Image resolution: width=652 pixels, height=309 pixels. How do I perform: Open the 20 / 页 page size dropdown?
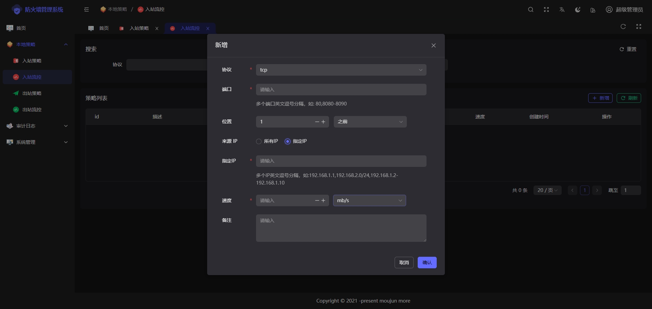click(547, 190)
